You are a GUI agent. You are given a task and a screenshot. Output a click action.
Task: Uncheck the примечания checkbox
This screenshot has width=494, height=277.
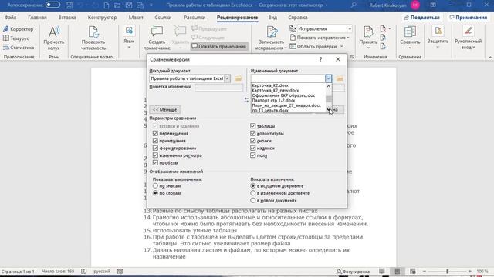(x=155, y=141)
